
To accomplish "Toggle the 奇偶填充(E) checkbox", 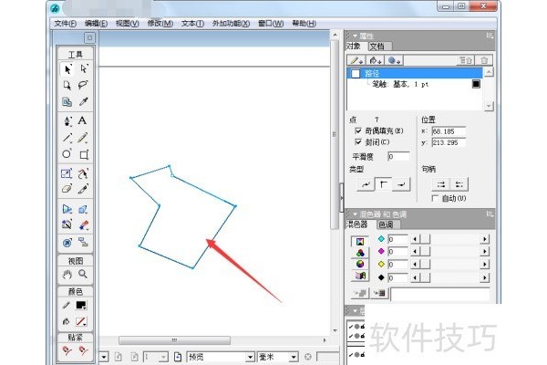I will point(358,130).
